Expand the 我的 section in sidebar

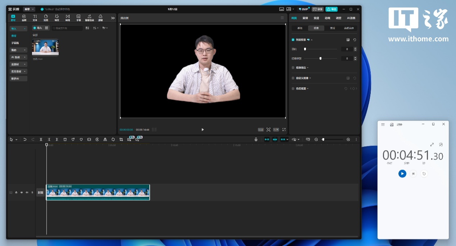coord(18,50)
